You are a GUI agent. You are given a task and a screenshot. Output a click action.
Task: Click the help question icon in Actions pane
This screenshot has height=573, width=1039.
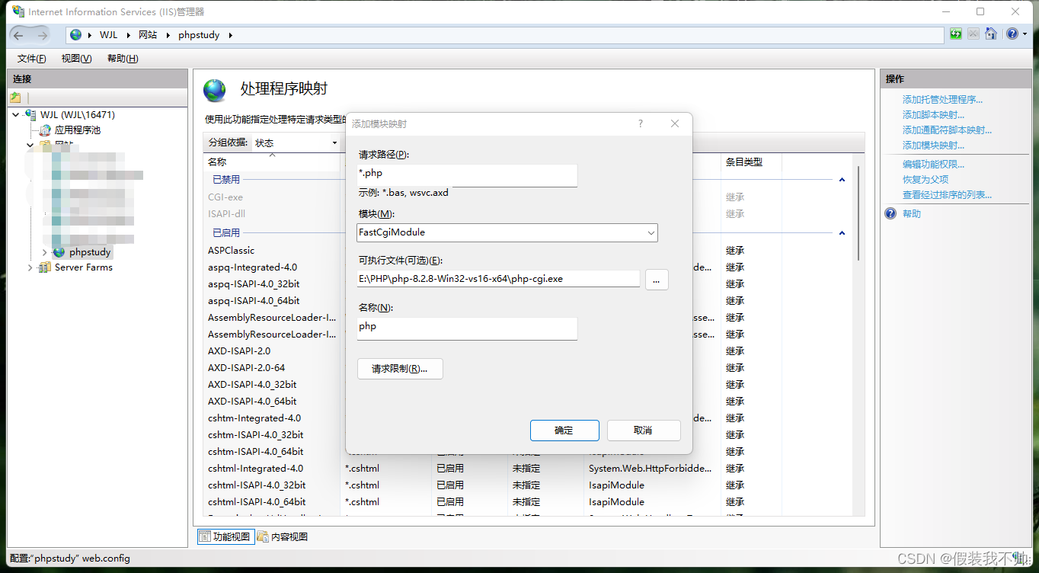[890, 214]
